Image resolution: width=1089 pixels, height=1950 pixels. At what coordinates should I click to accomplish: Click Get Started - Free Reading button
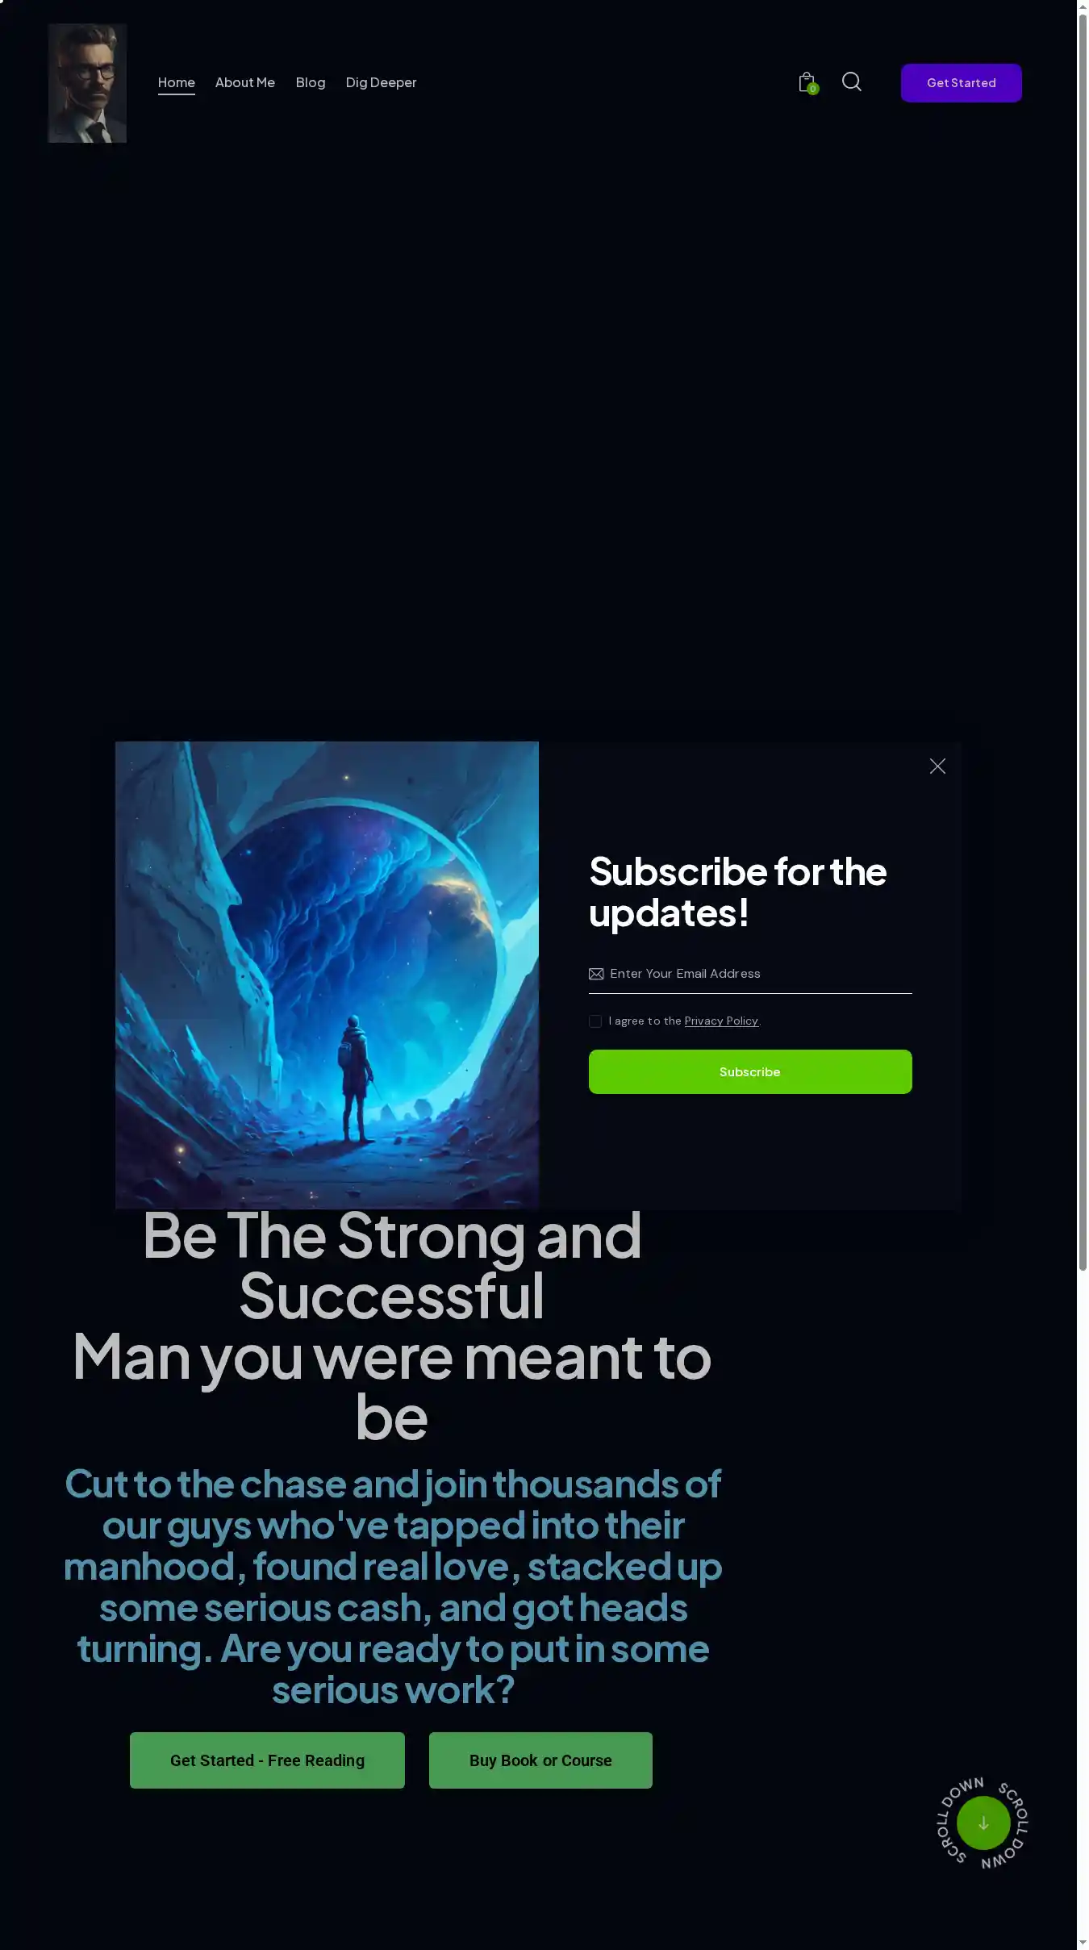pyautogui.click(x=267, y=1760)
